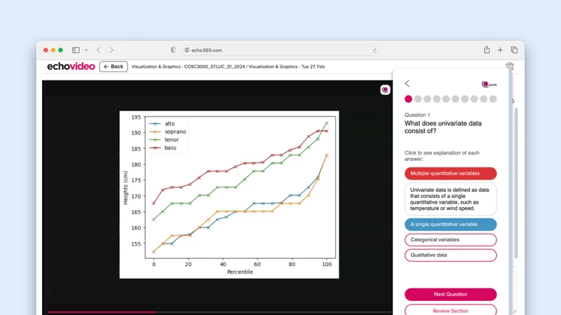The width and height of the screenshot is (561, 315).
Task: Expand the sidebar dropdown chevron in Safari
Action: coord(86,50)
